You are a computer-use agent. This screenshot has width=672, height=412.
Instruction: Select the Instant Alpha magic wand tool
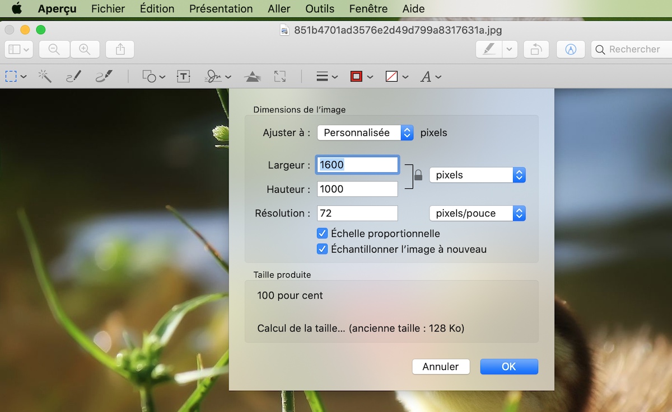tap(45, 77)
